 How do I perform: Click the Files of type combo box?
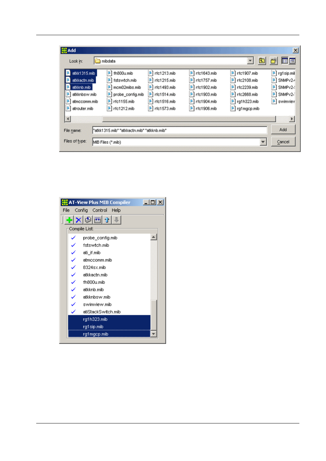pyautogui.click(x=179, y=142)
